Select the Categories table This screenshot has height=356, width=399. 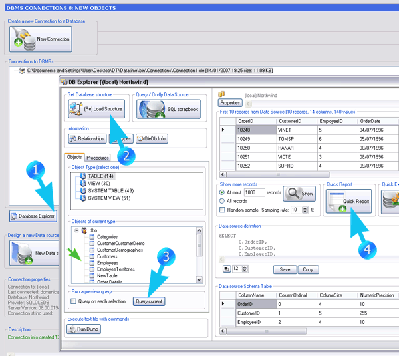107,237
